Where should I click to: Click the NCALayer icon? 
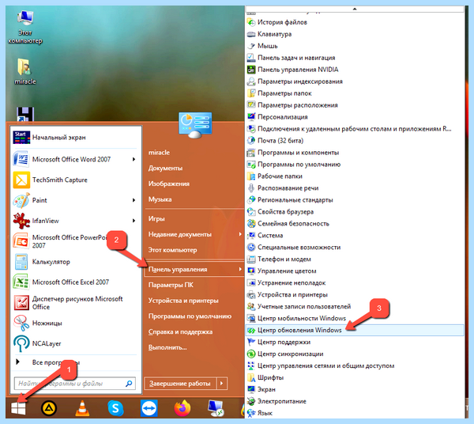pyautogui.click(x=21, y=343)
